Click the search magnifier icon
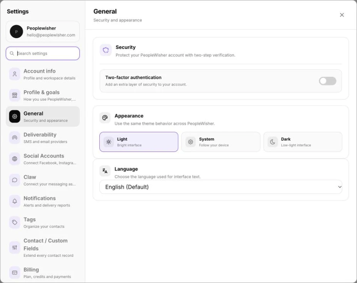This screenshot has width=357, height=283. (x=12, y=53)
